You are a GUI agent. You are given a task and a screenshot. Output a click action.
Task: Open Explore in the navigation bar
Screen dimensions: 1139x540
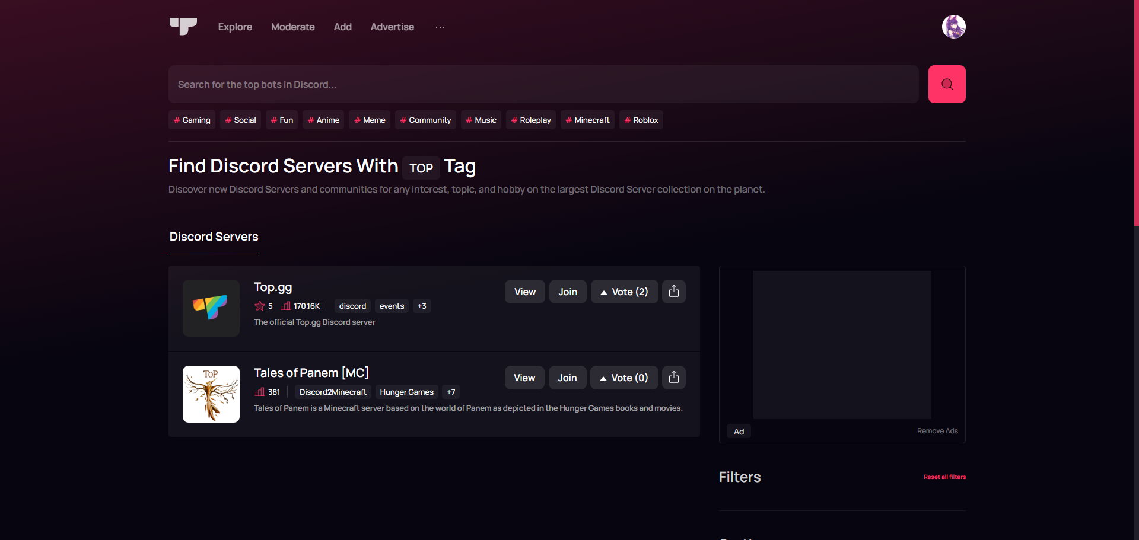tap(235, 27)
